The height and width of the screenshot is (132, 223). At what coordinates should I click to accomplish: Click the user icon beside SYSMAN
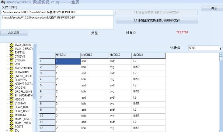pos(11,103)
